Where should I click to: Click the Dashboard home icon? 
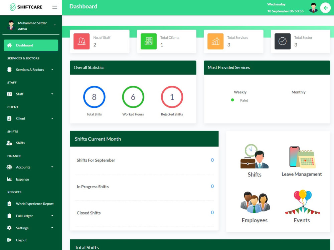pos(9,45)
